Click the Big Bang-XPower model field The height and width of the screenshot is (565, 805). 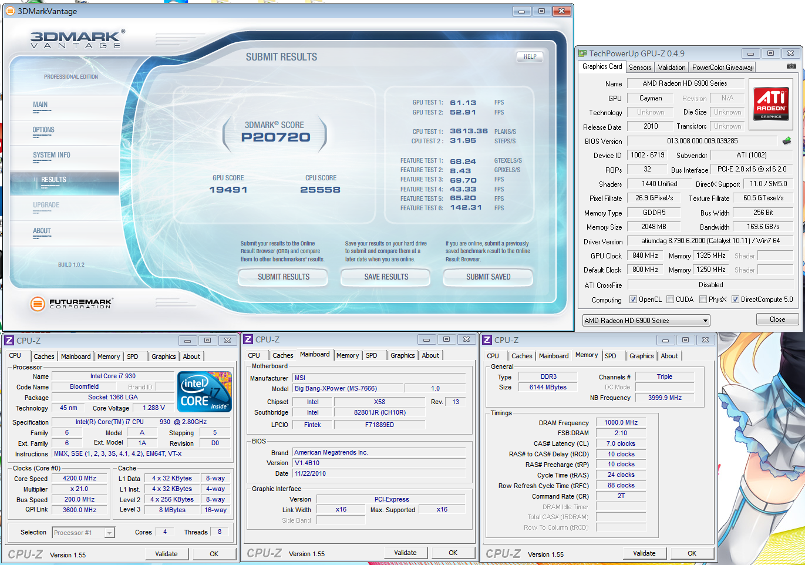[x=348, y=388]
